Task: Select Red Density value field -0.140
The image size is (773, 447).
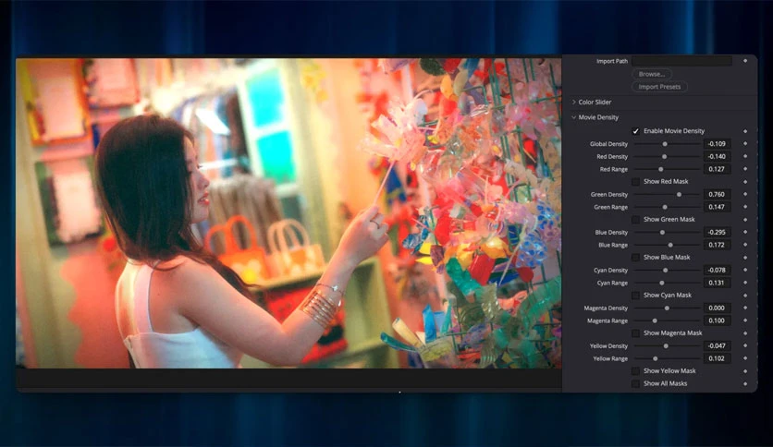Action: (x=717, y=156)
